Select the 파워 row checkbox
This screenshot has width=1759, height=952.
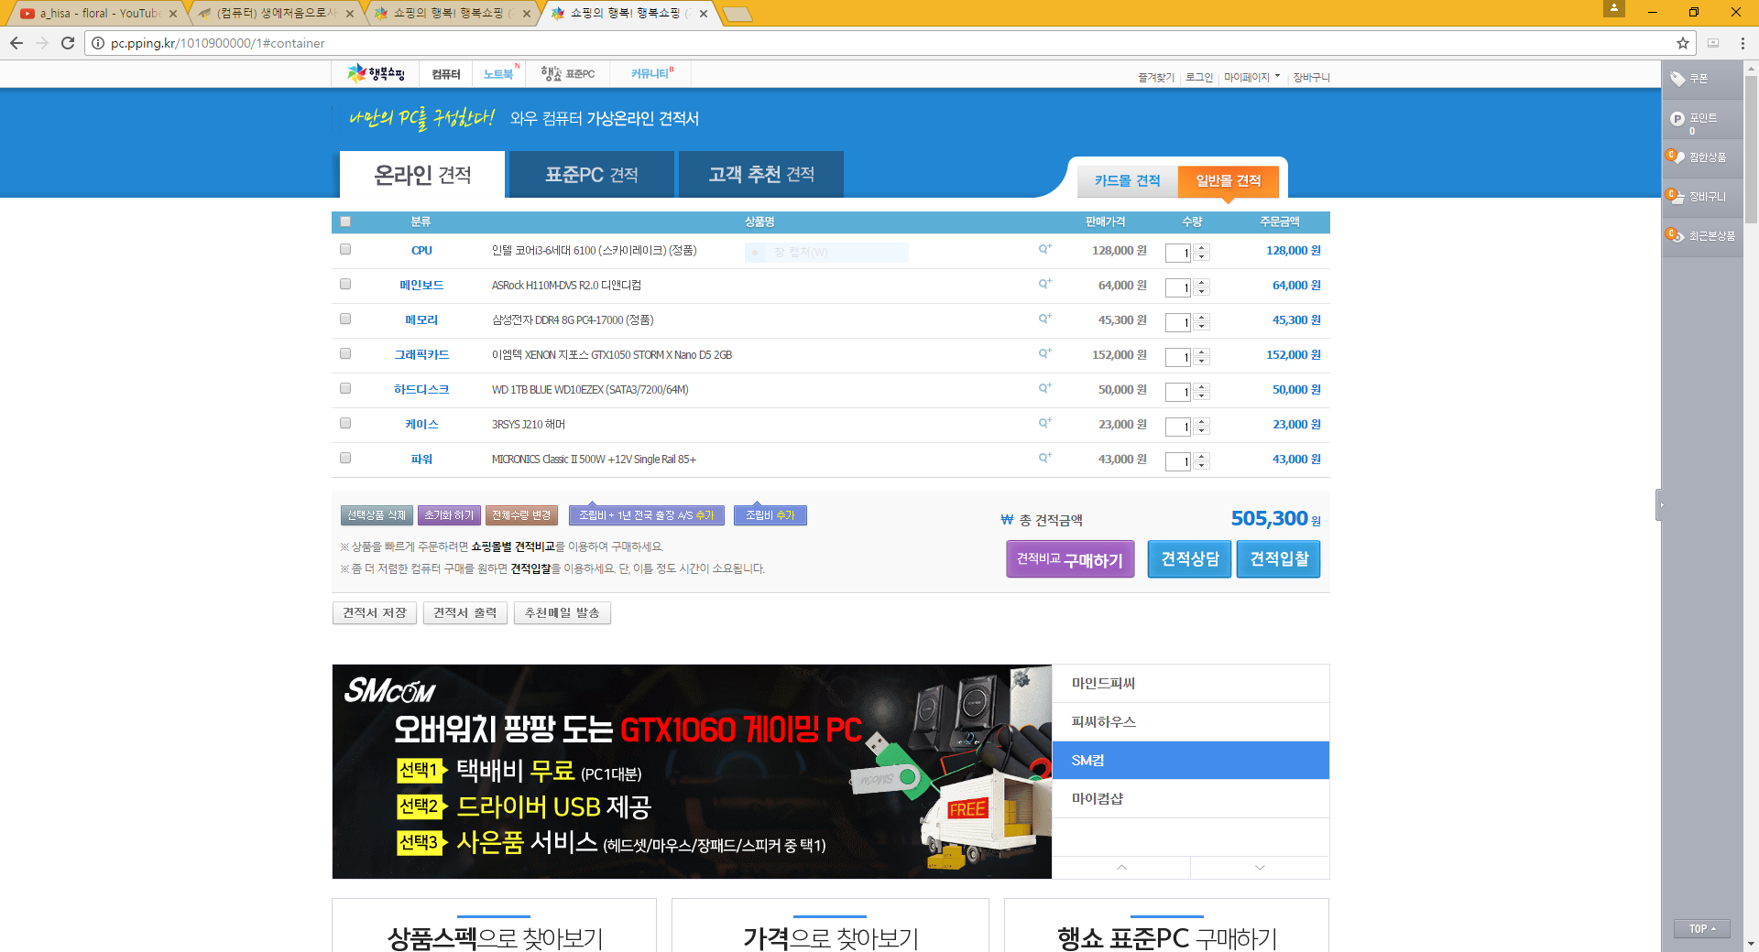point(345,458)
